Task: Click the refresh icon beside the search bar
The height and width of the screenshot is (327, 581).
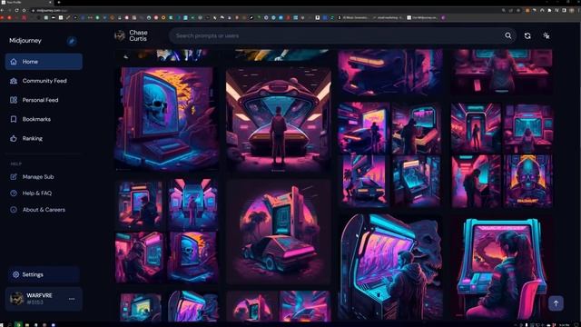Action: 527,36
